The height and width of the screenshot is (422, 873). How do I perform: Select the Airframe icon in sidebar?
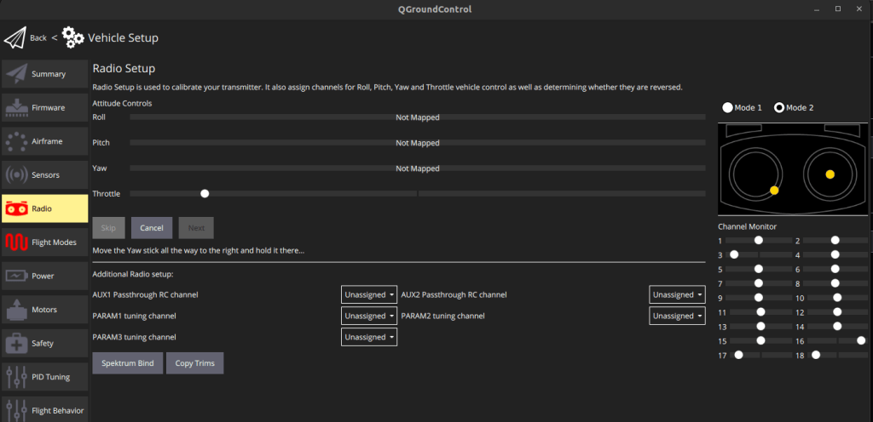pos(16,141)
